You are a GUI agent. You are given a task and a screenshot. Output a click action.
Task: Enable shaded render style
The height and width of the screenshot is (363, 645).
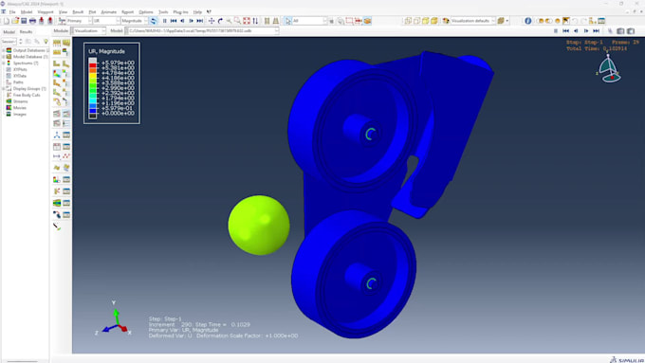coord(434,21)
